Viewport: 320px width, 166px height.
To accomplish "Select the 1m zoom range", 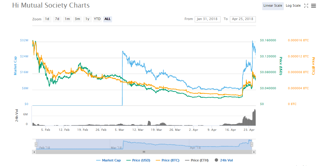I will (67, 19).
